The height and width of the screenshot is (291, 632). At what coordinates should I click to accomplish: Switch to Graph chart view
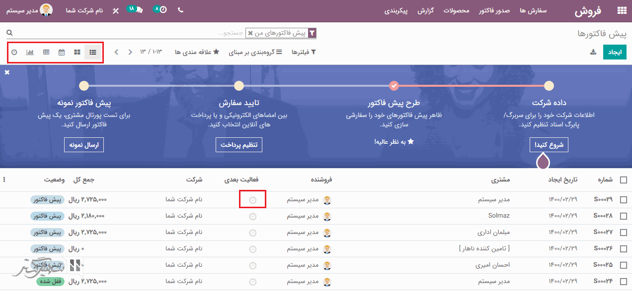pos(30,52)
